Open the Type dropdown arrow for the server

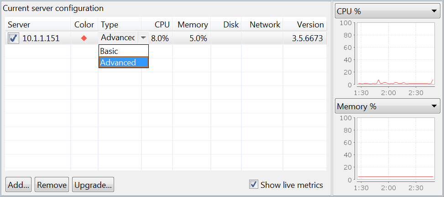144,37
